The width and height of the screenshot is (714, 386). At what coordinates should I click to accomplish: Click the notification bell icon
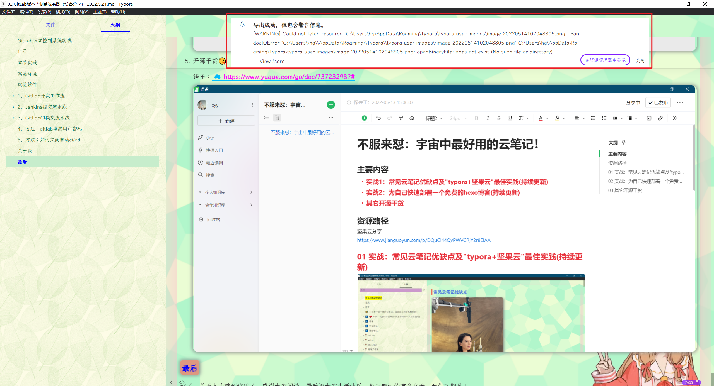pyautogui.click(x=242, y=25)
